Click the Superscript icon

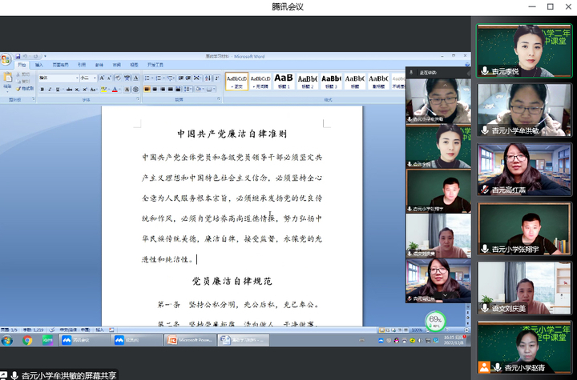pyautogui.click(x=85, y=90)
